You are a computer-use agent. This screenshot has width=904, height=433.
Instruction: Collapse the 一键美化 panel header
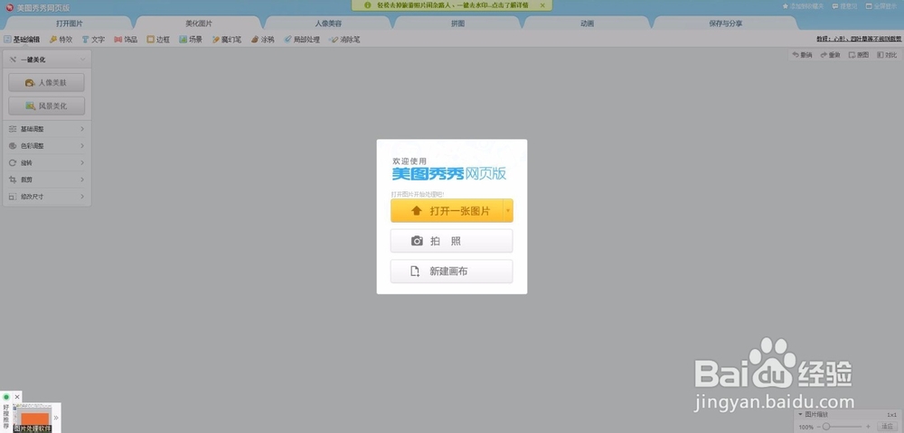tap(47, 60)
